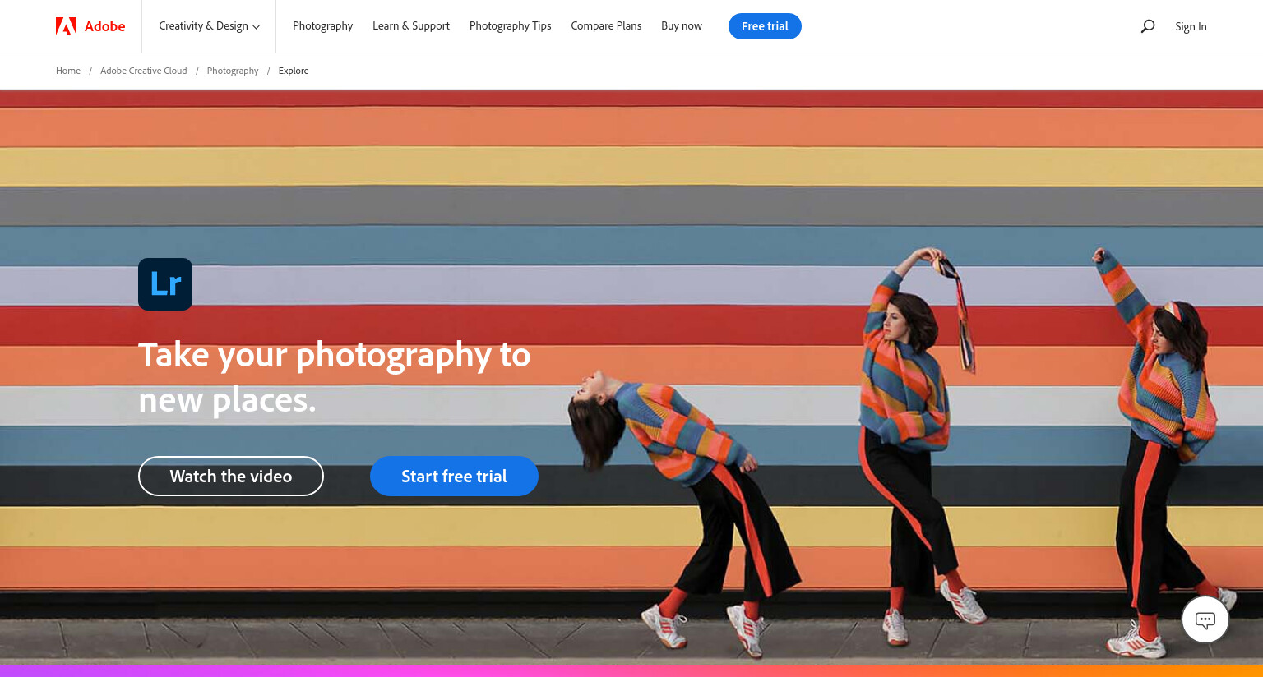
Task: Click the Sign In link
Action: coord(1191,26)
